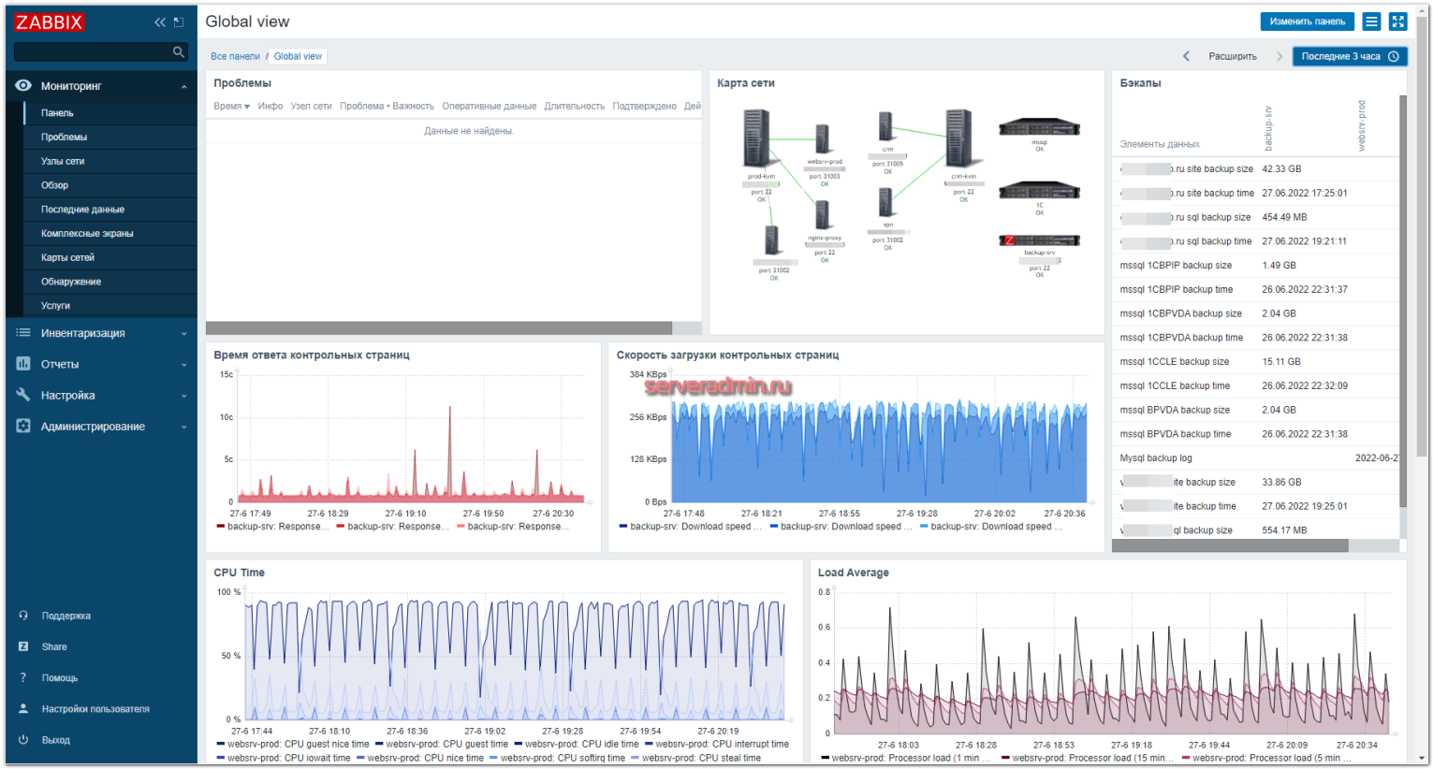Click the sidebar search magnifier icon
The width and height of the screenshot is (1433, 769).
click(179, 52)
